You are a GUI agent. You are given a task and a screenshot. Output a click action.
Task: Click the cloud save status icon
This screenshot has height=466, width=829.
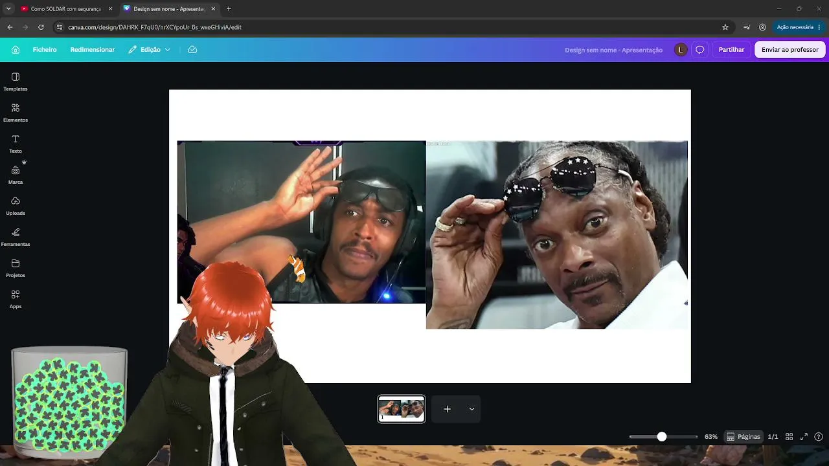point(192,50)
